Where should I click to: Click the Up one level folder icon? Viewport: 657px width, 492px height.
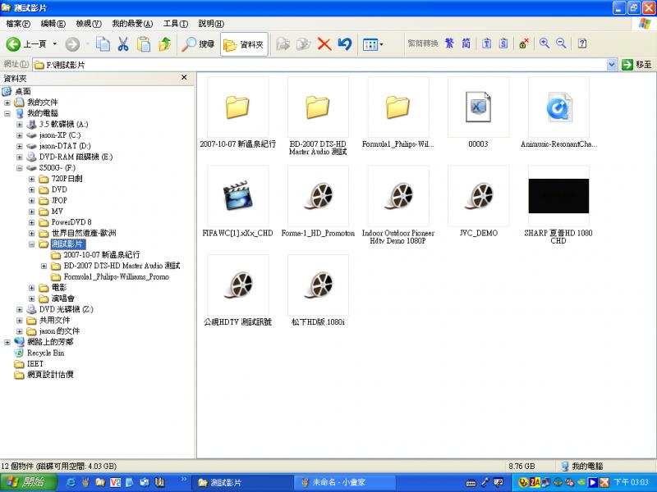click(x=165, y=44)
